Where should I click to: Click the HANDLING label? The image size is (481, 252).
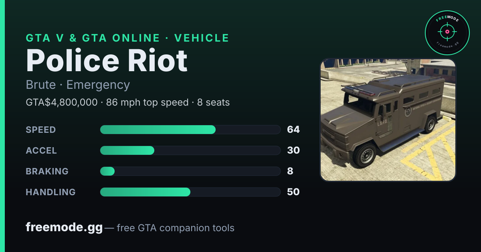pos(51,192)
